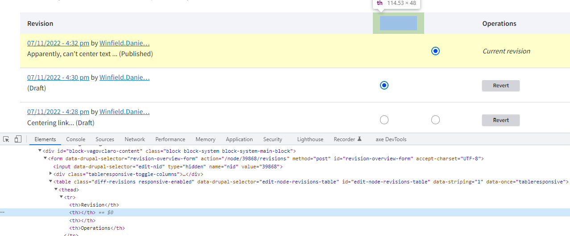Click 'Centering link... (Draft)' text

tap(61, 123)
